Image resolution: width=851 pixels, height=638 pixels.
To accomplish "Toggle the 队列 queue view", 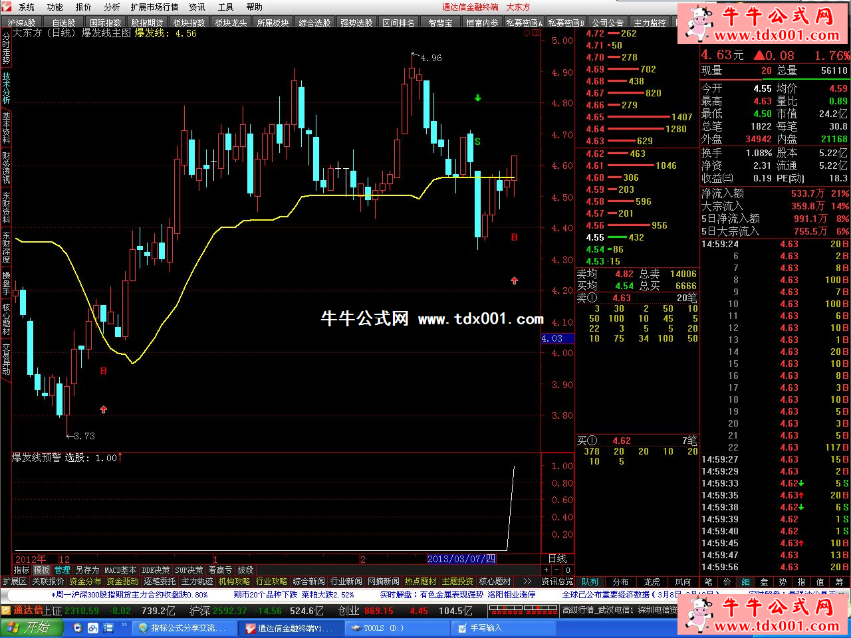I will 590,582.
